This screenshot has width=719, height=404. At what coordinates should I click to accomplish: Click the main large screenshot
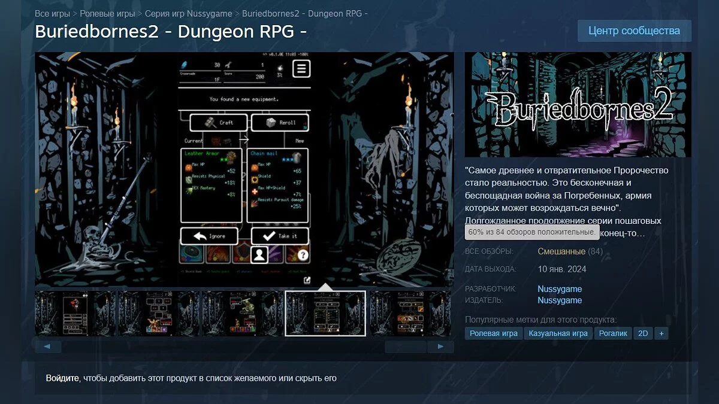click(x=243, y=169)
